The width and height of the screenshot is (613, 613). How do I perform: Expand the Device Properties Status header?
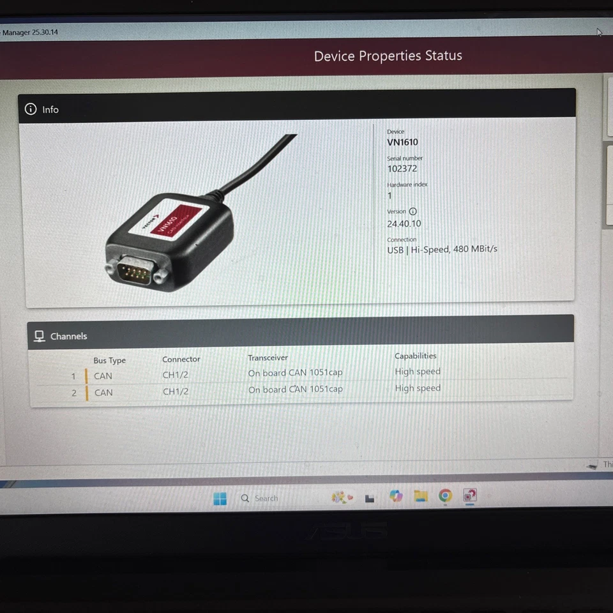tap(388, 56)
